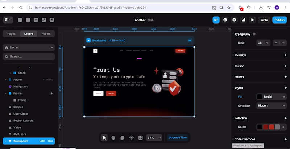Select the pointer cursor tool
The height and width of the screenshot is (149, 290).
click(104, 138)
